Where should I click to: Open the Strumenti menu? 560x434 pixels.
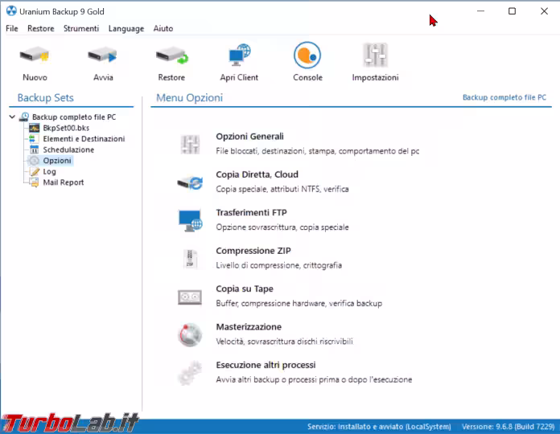coord(81,28)
